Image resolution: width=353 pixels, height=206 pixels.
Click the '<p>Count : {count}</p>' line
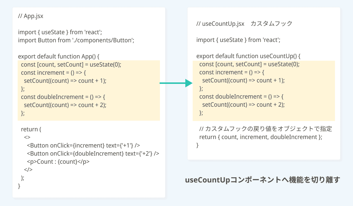(x=58, y=162)
